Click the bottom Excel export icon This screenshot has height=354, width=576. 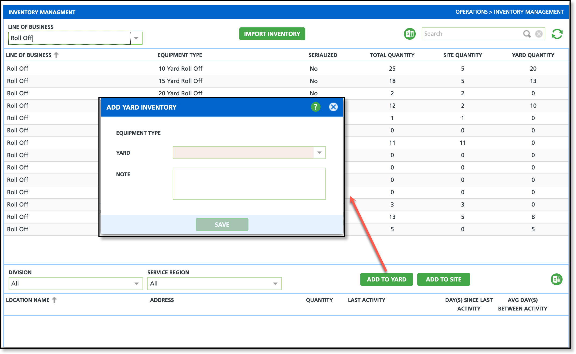click(x=556, y=279)
